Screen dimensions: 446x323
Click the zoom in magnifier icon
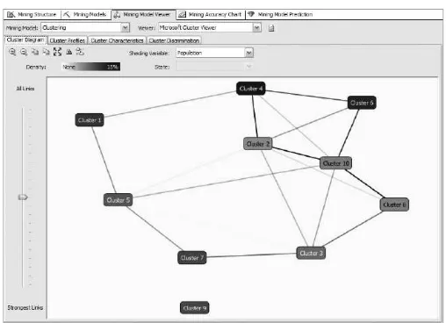[12, 52]
